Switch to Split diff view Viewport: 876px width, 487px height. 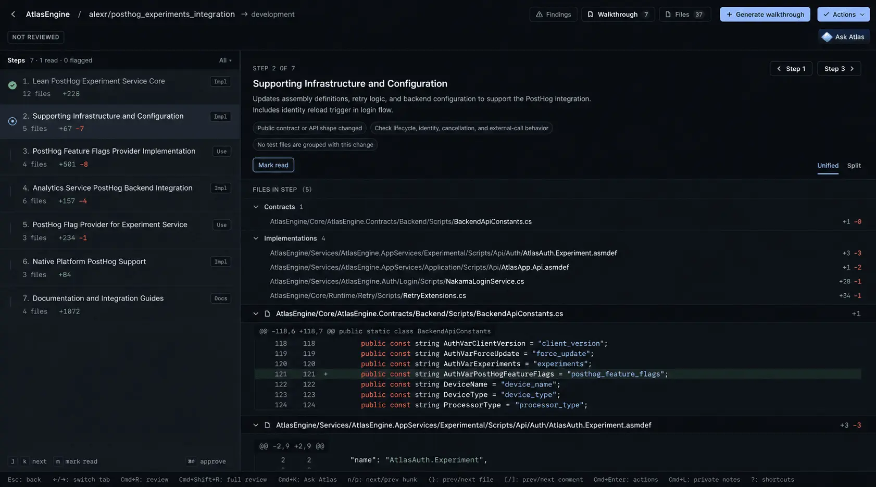[x=854, y=166]
